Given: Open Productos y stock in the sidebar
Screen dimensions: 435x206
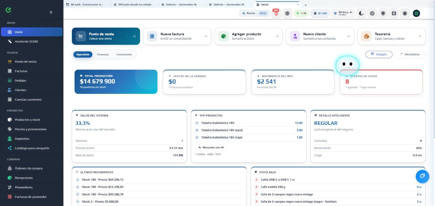Looking at the screenshot, I should pos(32,120).
